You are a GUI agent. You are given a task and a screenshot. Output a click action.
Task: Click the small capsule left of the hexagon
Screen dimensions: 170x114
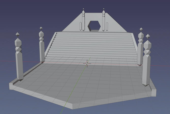click(80, 26)
